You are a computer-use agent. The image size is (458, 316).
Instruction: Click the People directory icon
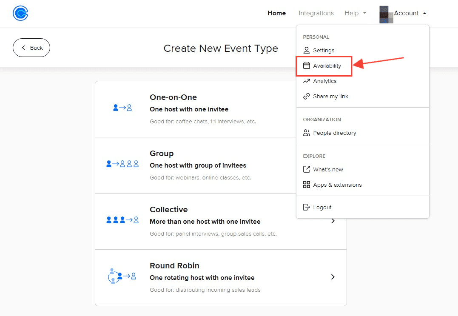306,133
